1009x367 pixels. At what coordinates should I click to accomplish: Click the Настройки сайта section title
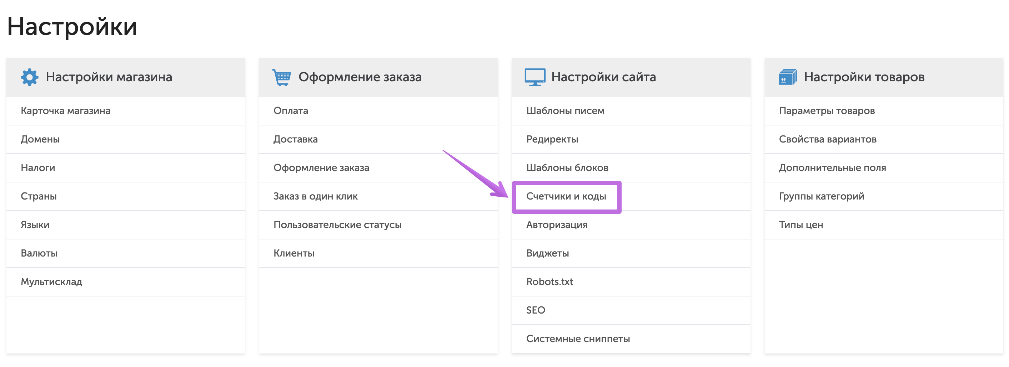(604, 77)
